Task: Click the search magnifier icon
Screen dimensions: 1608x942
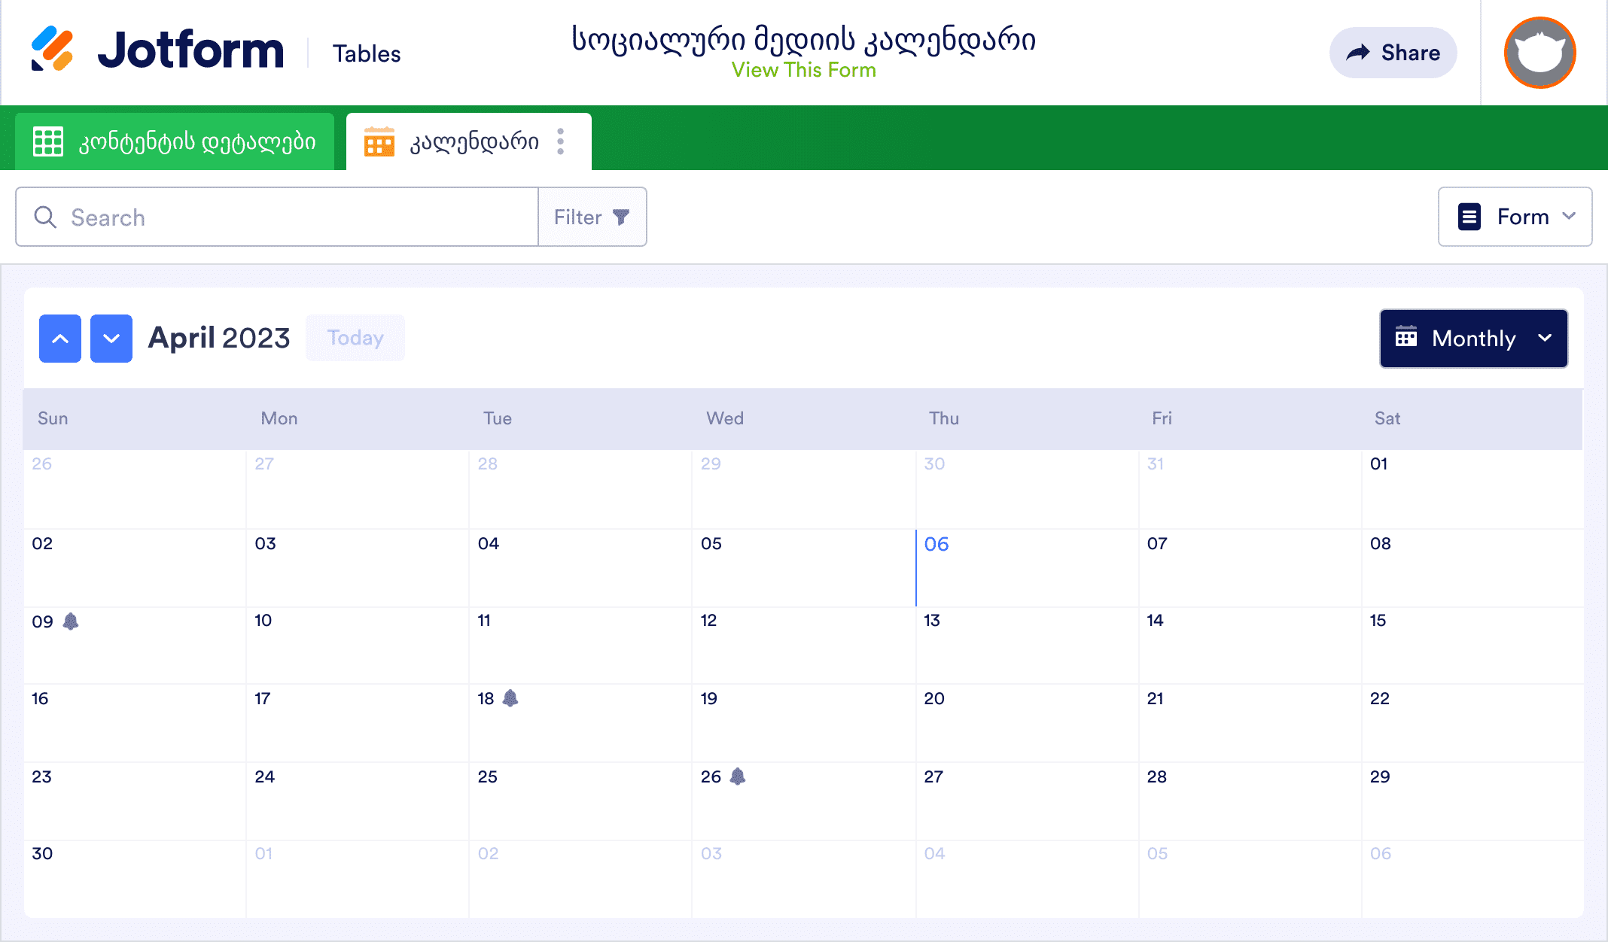Action: pos(45,217)
